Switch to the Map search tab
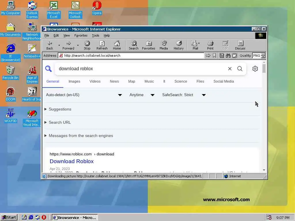 click(131, 81)
